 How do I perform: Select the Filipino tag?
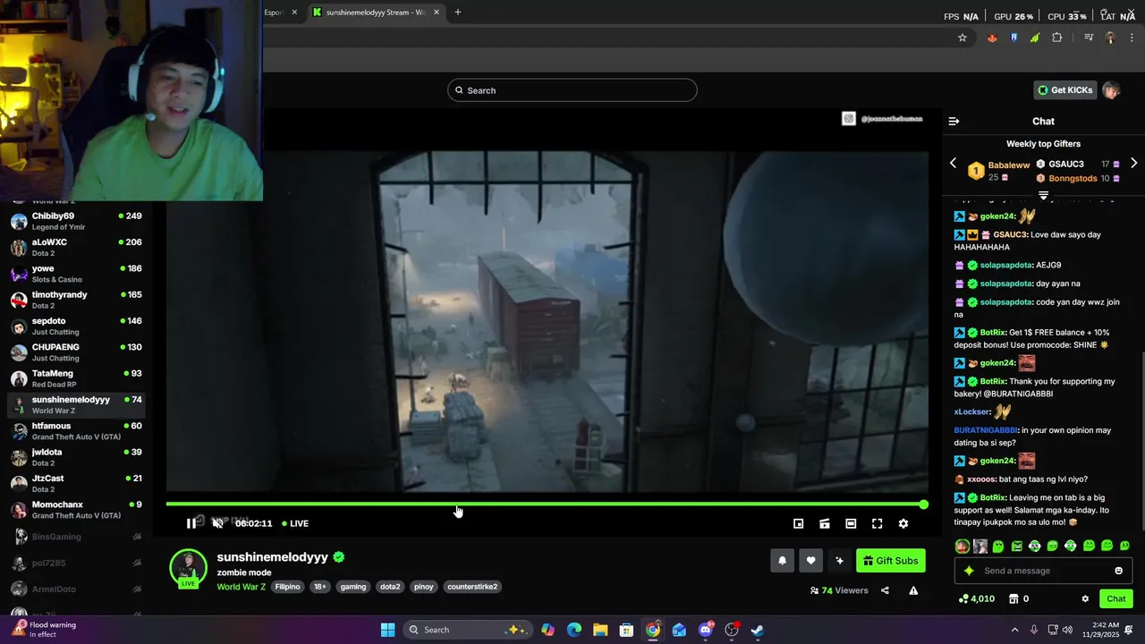[x=287, y=587]
